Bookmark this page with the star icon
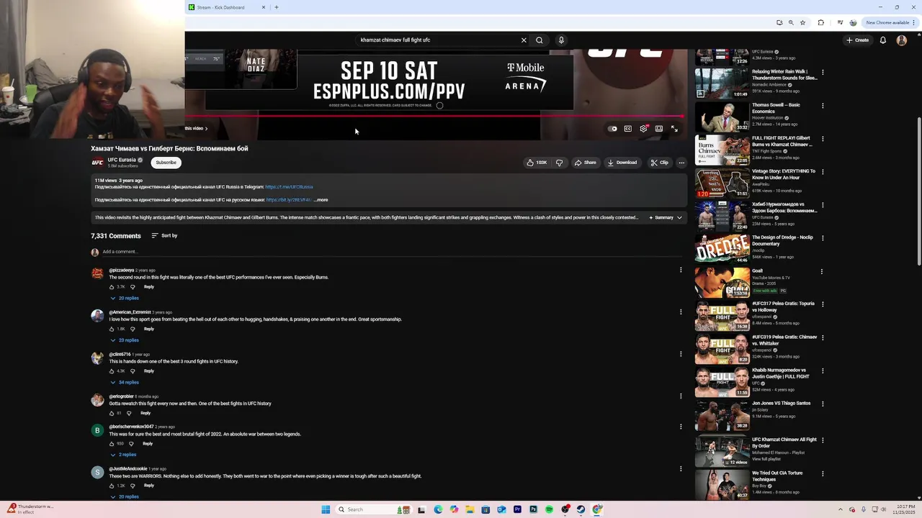This screenshot has height=518, width=922. click(x=802, y=22)
